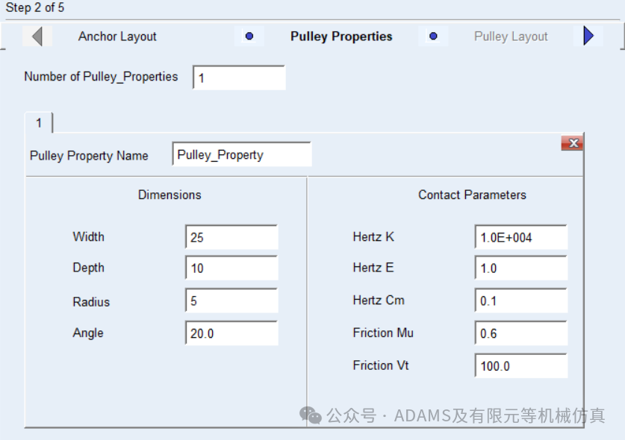Edit the Pulley Property Name field
625x440 pixels.
(x=242, y=154)
